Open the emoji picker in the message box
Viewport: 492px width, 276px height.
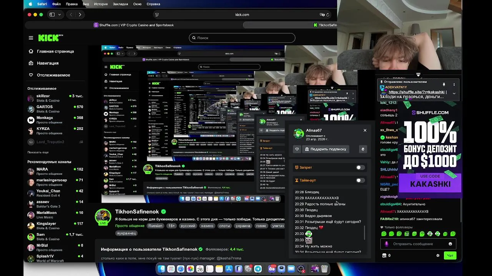click(450, 244)
